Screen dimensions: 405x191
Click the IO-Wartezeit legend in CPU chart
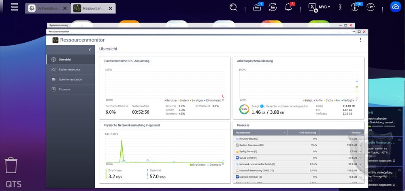pyautogui.click(x=212, y=100)
